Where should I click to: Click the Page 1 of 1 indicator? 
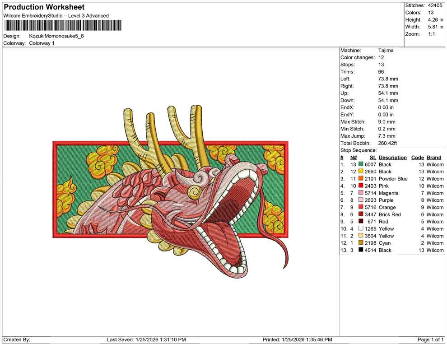coord(430,339)
